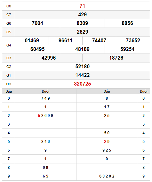Viewport: 152px width, 182px height.
Task: Select head number 3 in left Đầu column
Action: (x=9, y=124)
